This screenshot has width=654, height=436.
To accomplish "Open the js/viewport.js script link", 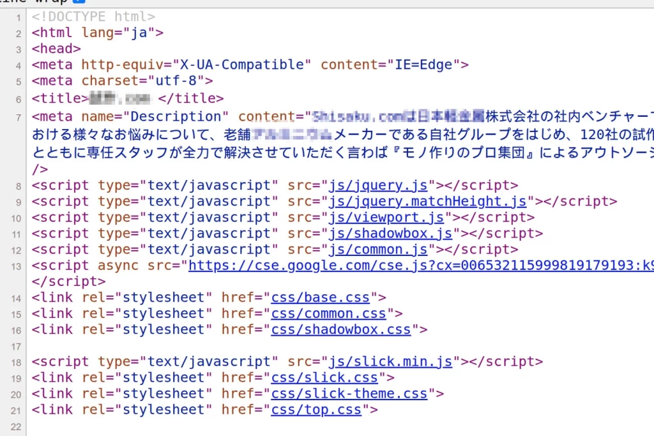I will point(386,217).
